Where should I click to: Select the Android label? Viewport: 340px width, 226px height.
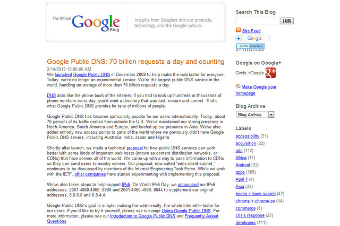click(x=243, y=165)
